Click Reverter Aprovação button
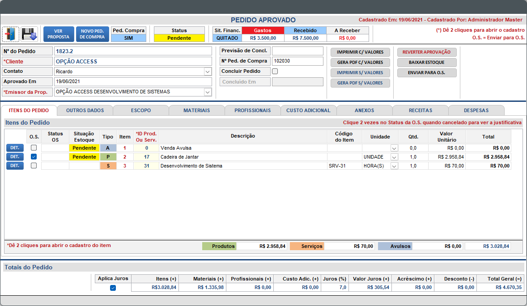 427,52
